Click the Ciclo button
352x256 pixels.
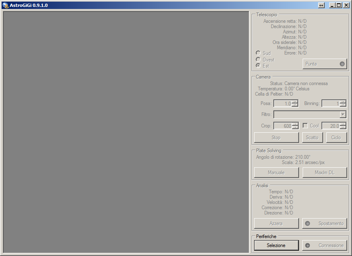(336, 138)
